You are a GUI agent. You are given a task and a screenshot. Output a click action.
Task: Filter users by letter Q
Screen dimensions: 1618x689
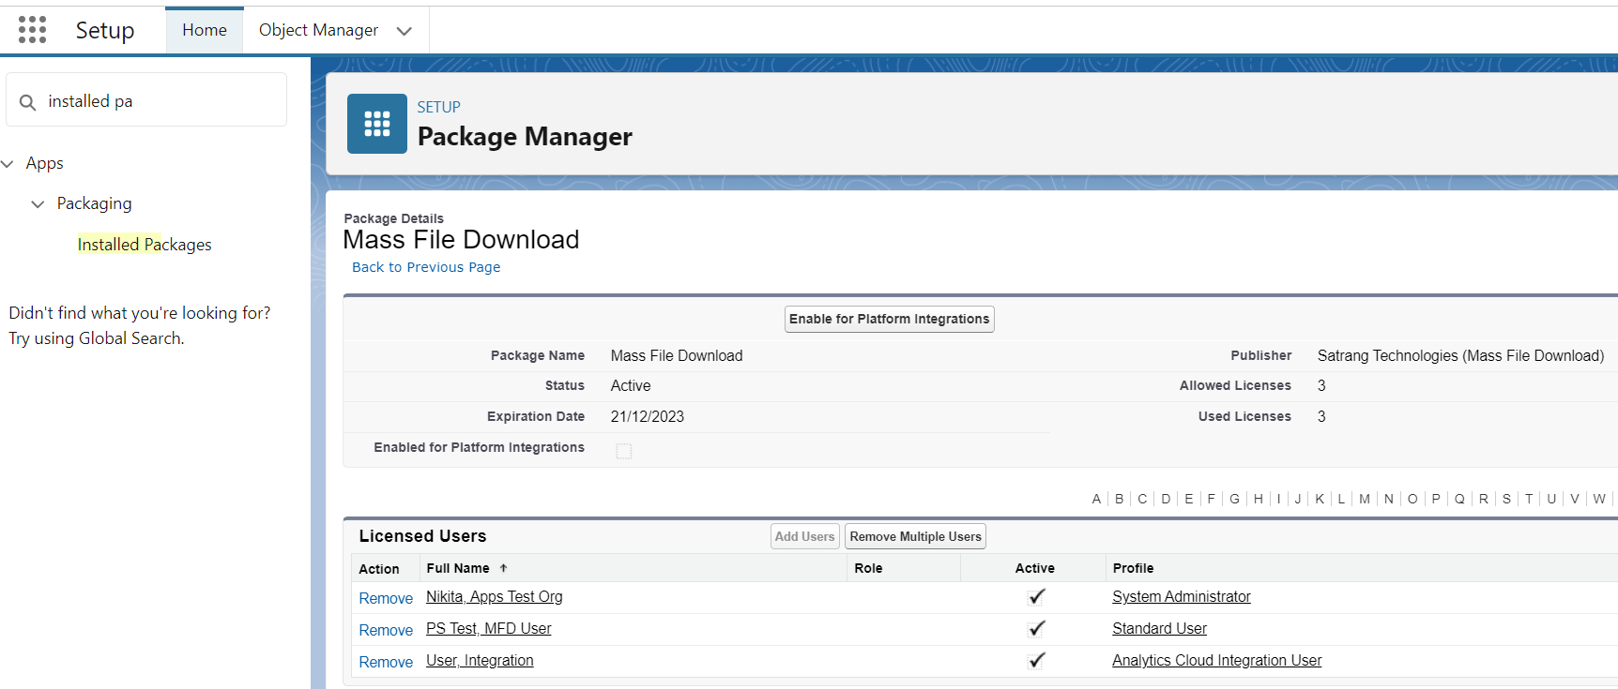click(1459, 499)
